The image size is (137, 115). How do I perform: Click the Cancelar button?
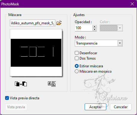click(x=121, y=107)
